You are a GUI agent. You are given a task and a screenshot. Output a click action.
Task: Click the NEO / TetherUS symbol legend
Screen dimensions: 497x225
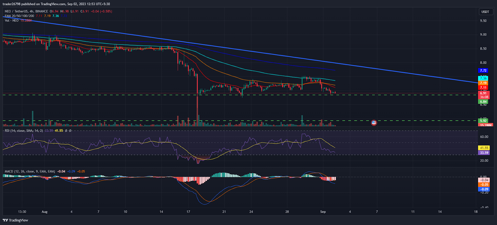26,11
